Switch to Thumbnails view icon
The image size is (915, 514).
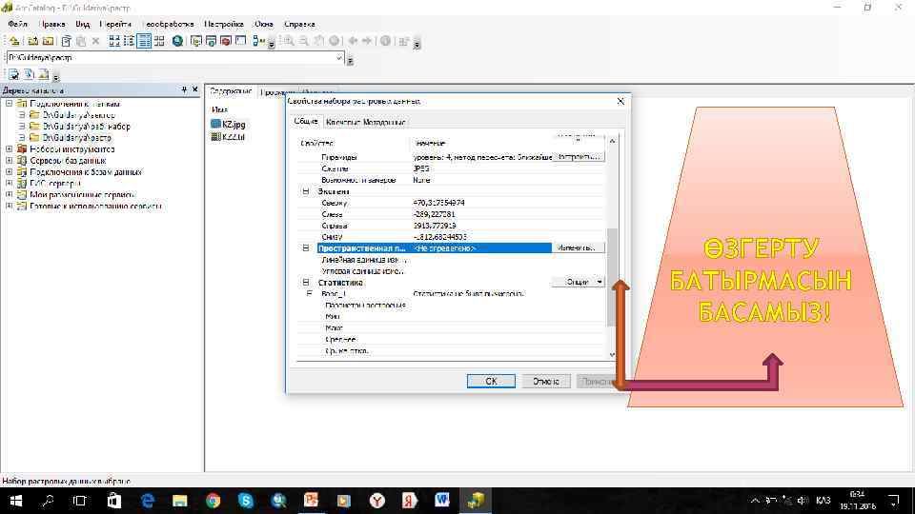coord(159,41)
